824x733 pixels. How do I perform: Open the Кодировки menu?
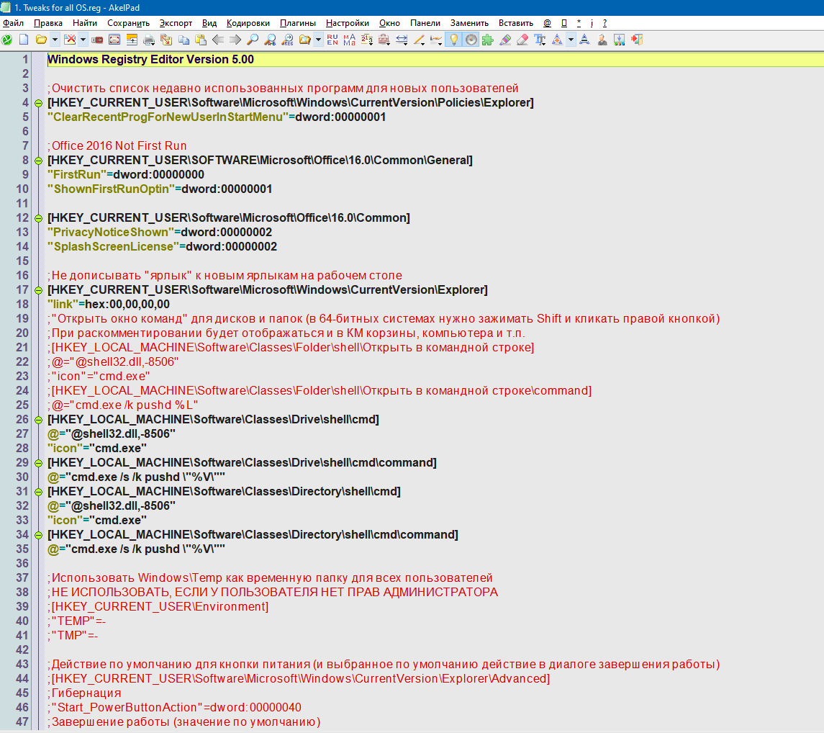[248, 23]
